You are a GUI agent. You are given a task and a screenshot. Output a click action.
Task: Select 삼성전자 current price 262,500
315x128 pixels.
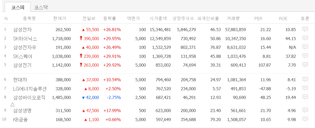63,30
